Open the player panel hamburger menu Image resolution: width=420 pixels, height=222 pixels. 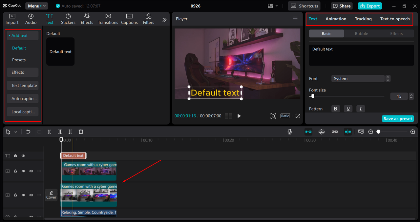[295, 19]
